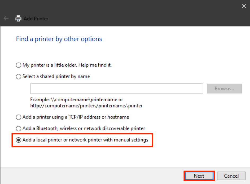Click the 'Help me find it.' label text

click(x=95, y=65)
